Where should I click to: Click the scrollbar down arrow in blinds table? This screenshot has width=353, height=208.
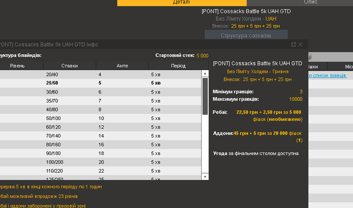pos(205,177)
